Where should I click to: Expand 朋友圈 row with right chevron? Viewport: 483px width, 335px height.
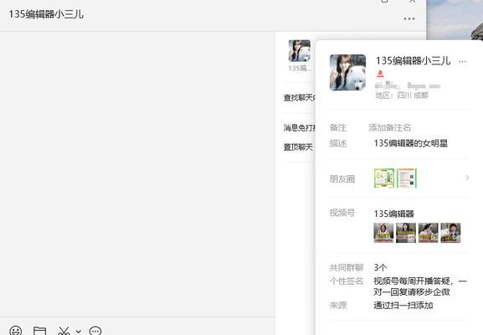[467, 178]
